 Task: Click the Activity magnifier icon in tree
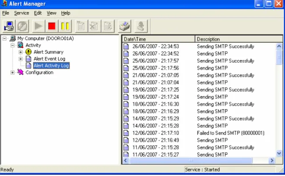(x=20, y=45)
